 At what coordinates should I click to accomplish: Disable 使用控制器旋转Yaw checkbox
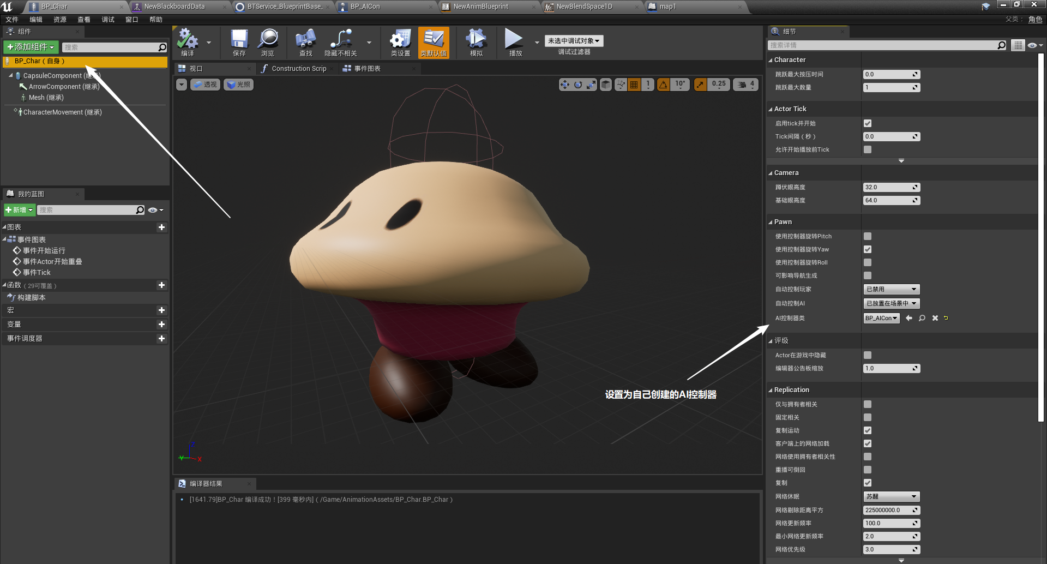(868, 249)
